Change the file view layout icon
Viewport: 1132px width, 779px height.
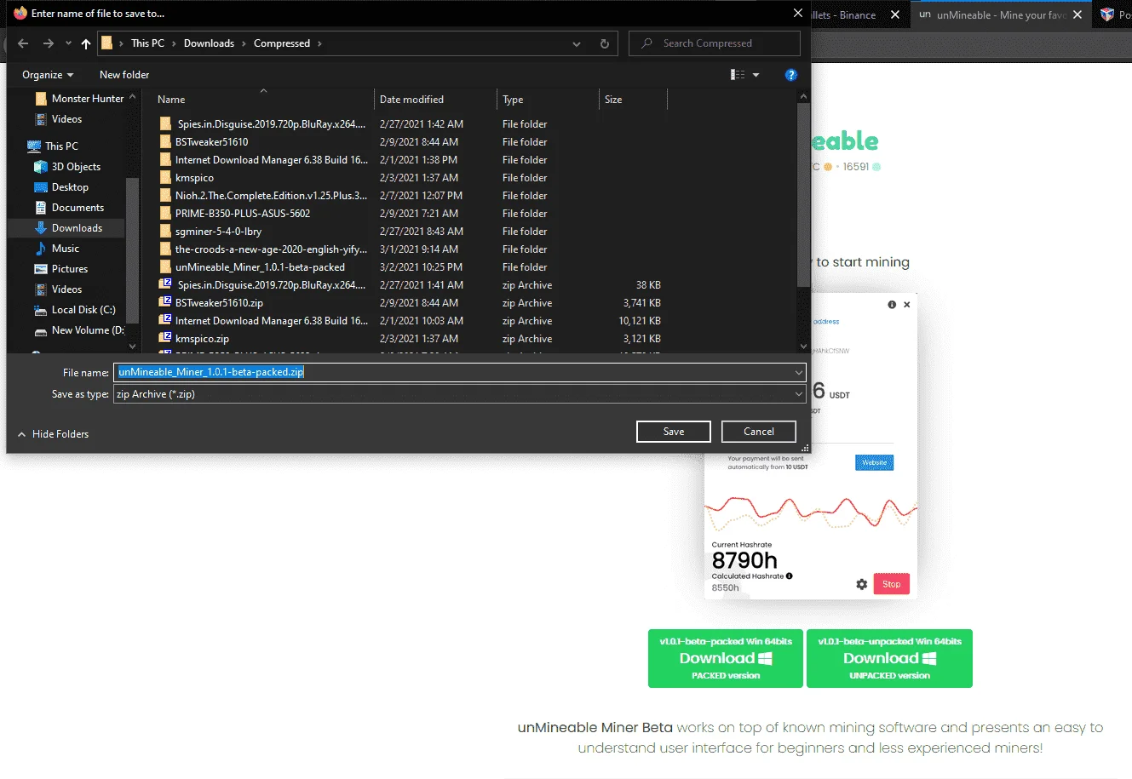point(738,75)
